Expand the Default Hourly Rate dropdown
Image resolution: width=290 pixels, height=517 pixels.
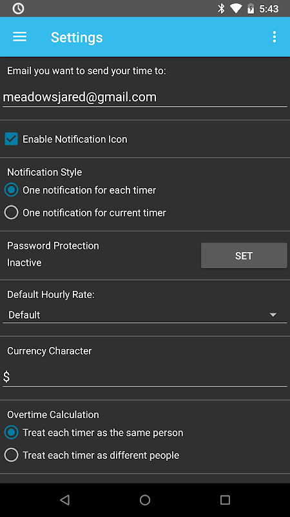(x=144, y=315)
